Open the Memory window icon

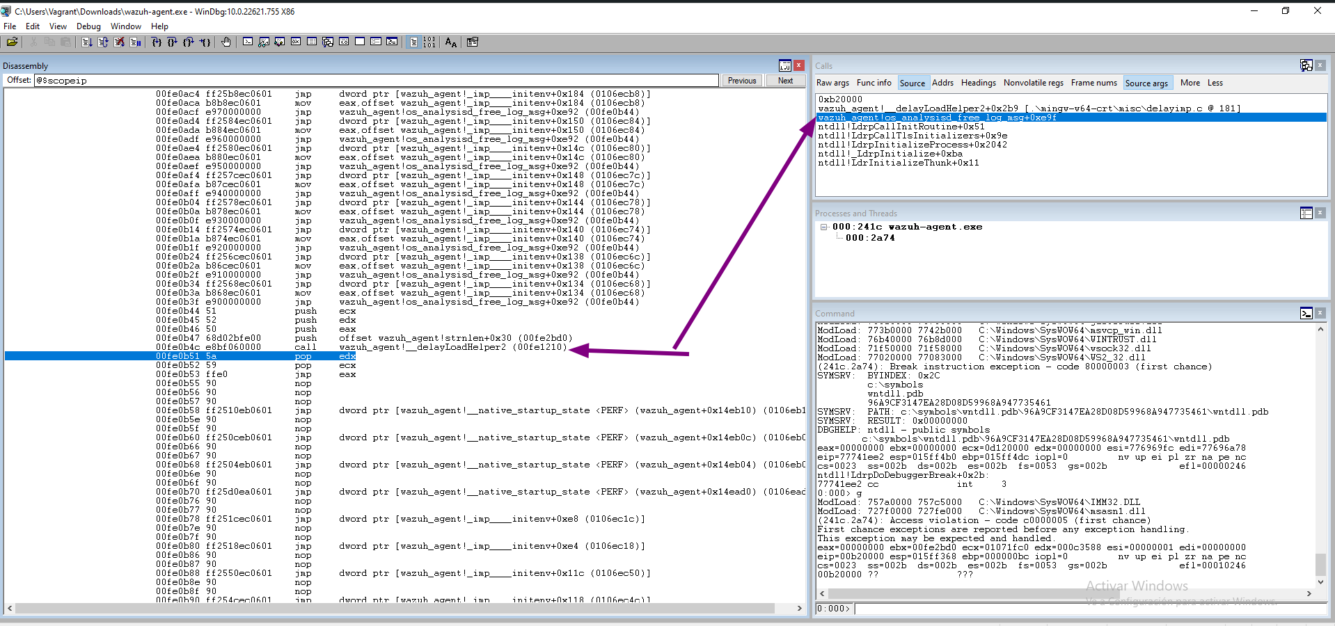pyautogui.click(x=310, y=42)
